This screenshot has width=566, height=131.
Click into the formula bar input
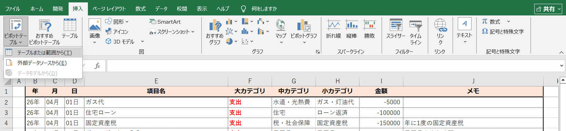pyautogui.click(x=333, y=65)
